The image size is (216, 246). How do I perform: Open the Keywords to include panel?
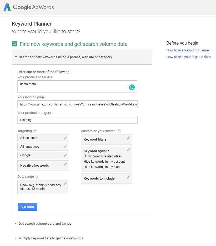[x=107, y=179]
